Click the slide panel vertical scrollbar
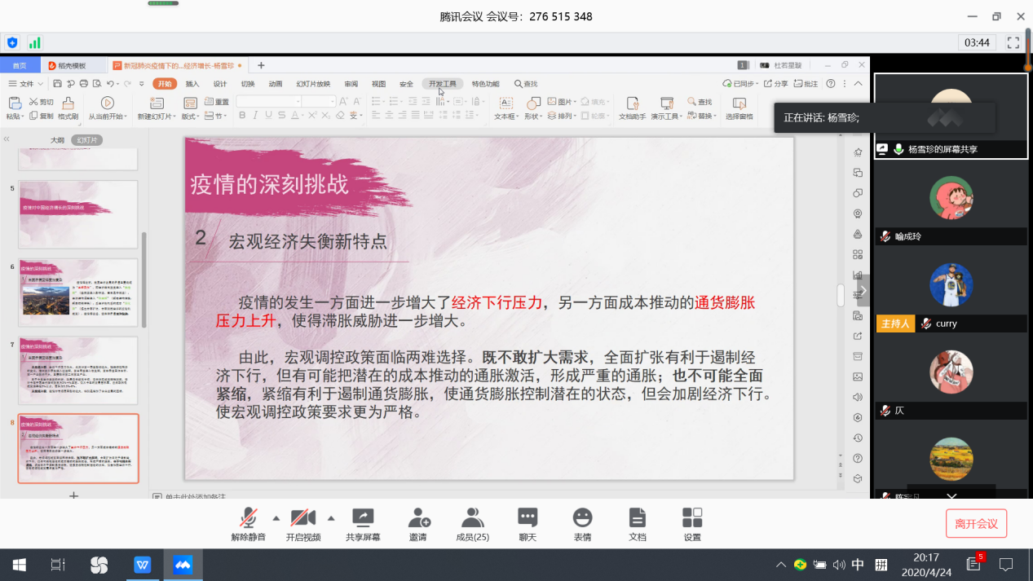The height and width of the screenshot is (581, 1033). click(x=144, y=277)
